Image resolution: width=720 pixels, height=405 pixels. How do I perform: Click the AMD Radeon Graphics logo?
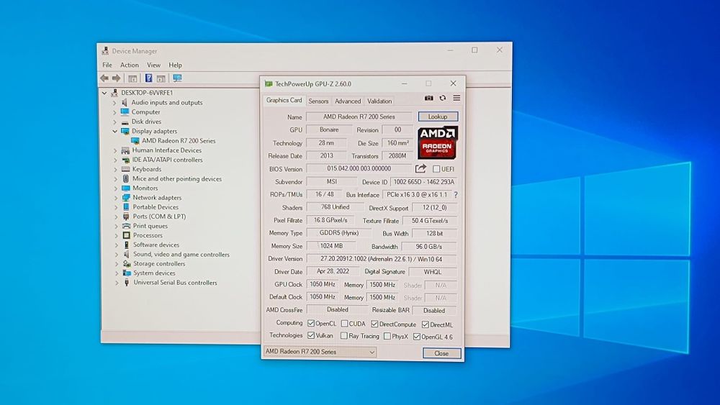[437, 142]
